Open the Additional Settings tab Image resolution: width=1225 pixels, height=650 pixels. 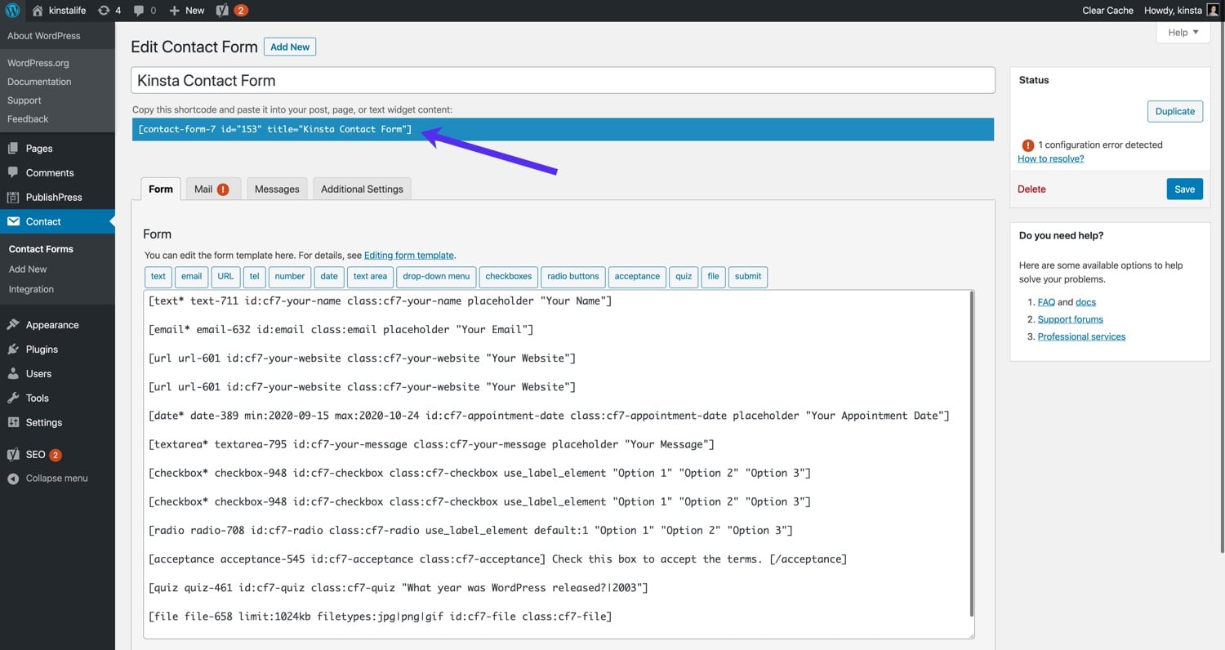pyautogui.click(x=362, y=189)
